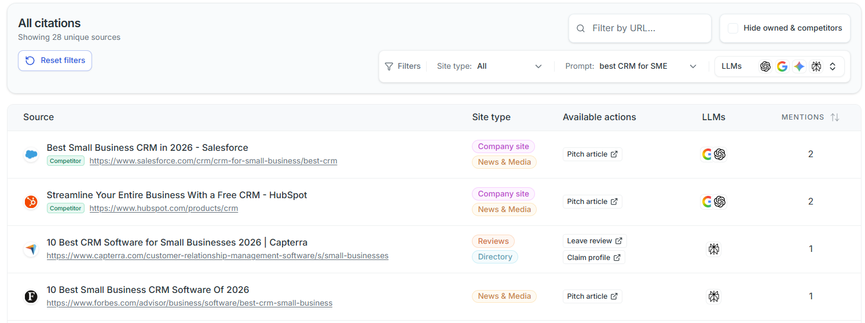
Task: Open the salesforce.com best-crm URL link
Action: (x=213, y=161)
